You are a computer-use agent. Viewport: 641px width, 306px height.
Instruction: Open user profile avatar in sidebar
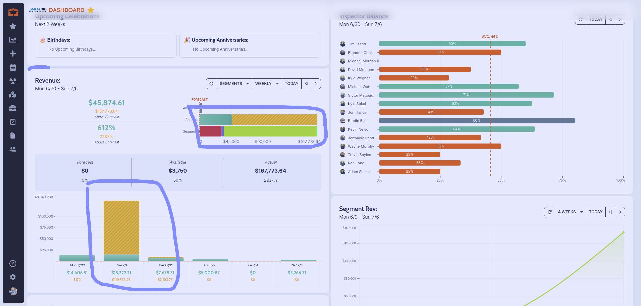[13, 291]
